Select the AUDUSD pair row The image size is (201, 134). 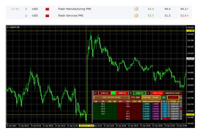pos(175,109)
